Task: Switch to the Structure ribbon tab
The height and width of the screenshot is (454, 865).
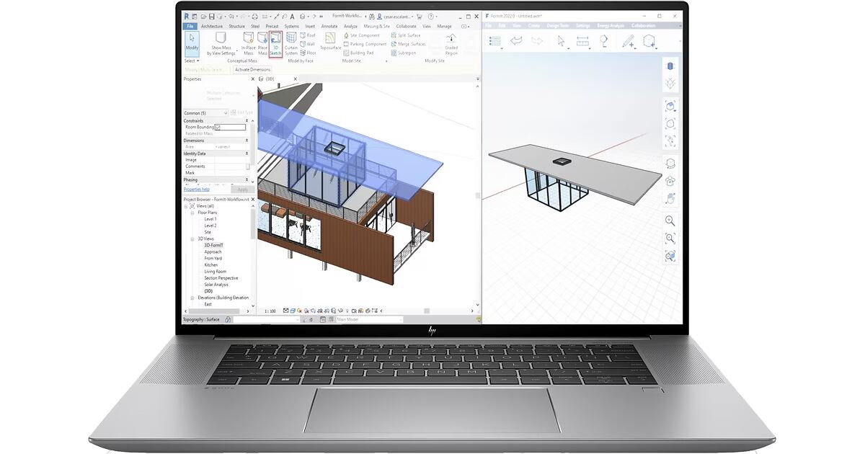Action: coord(236,26)
